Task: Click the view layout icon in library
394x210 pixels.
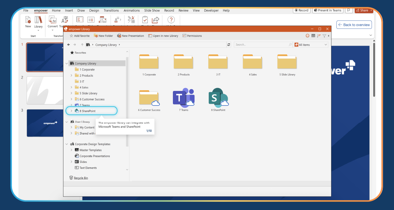Action: coord(313,36)
